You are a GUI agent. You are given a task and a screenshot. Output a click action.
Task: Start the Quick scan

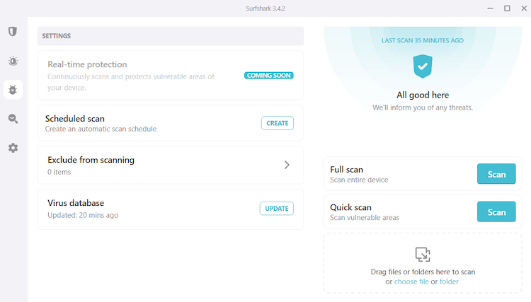[x=496, y=212]
